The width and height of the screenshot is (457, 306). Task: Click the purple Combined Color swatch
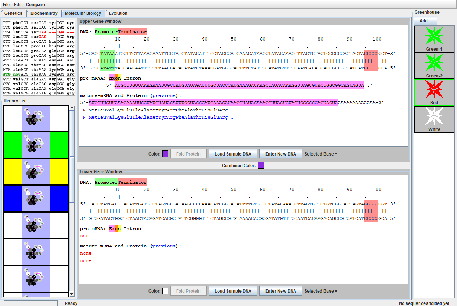tap(261, 165)
